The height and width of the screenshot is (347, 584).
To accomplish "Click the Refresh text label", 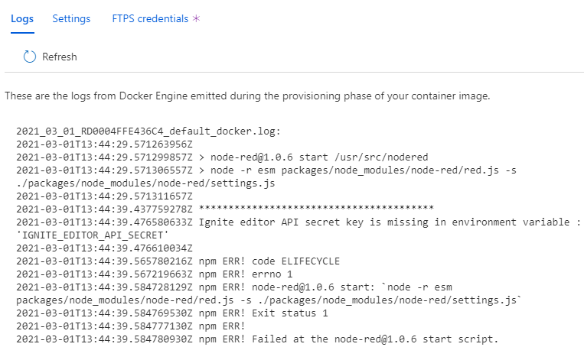I will [x=60, y=57].
